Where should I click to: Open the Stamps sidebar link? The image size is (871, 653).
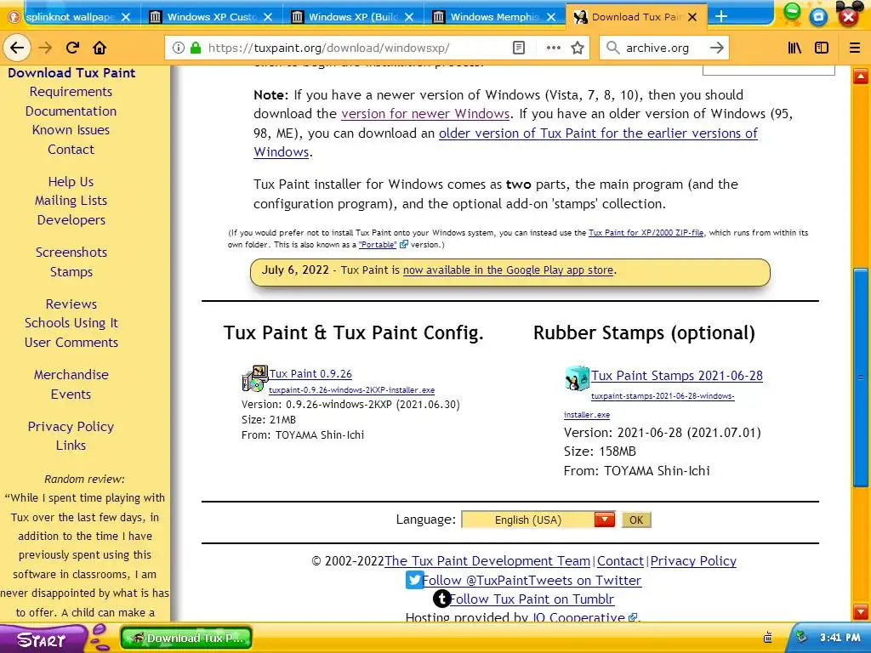[71, 271]
